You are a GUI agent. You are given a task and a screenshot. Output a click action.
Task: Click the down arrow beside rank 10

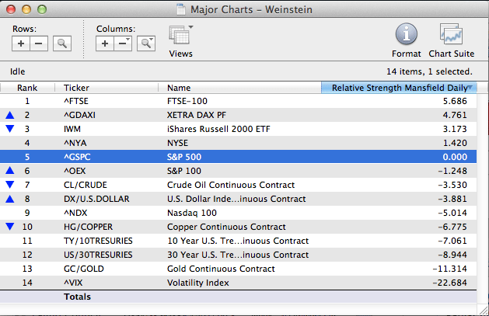tap(10, 227)
